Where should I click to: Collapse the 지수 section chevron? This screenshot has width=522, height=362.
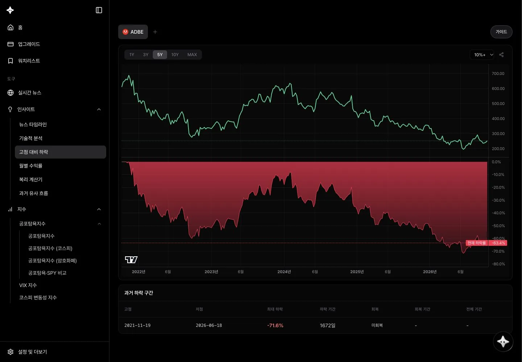click(99, 209)
